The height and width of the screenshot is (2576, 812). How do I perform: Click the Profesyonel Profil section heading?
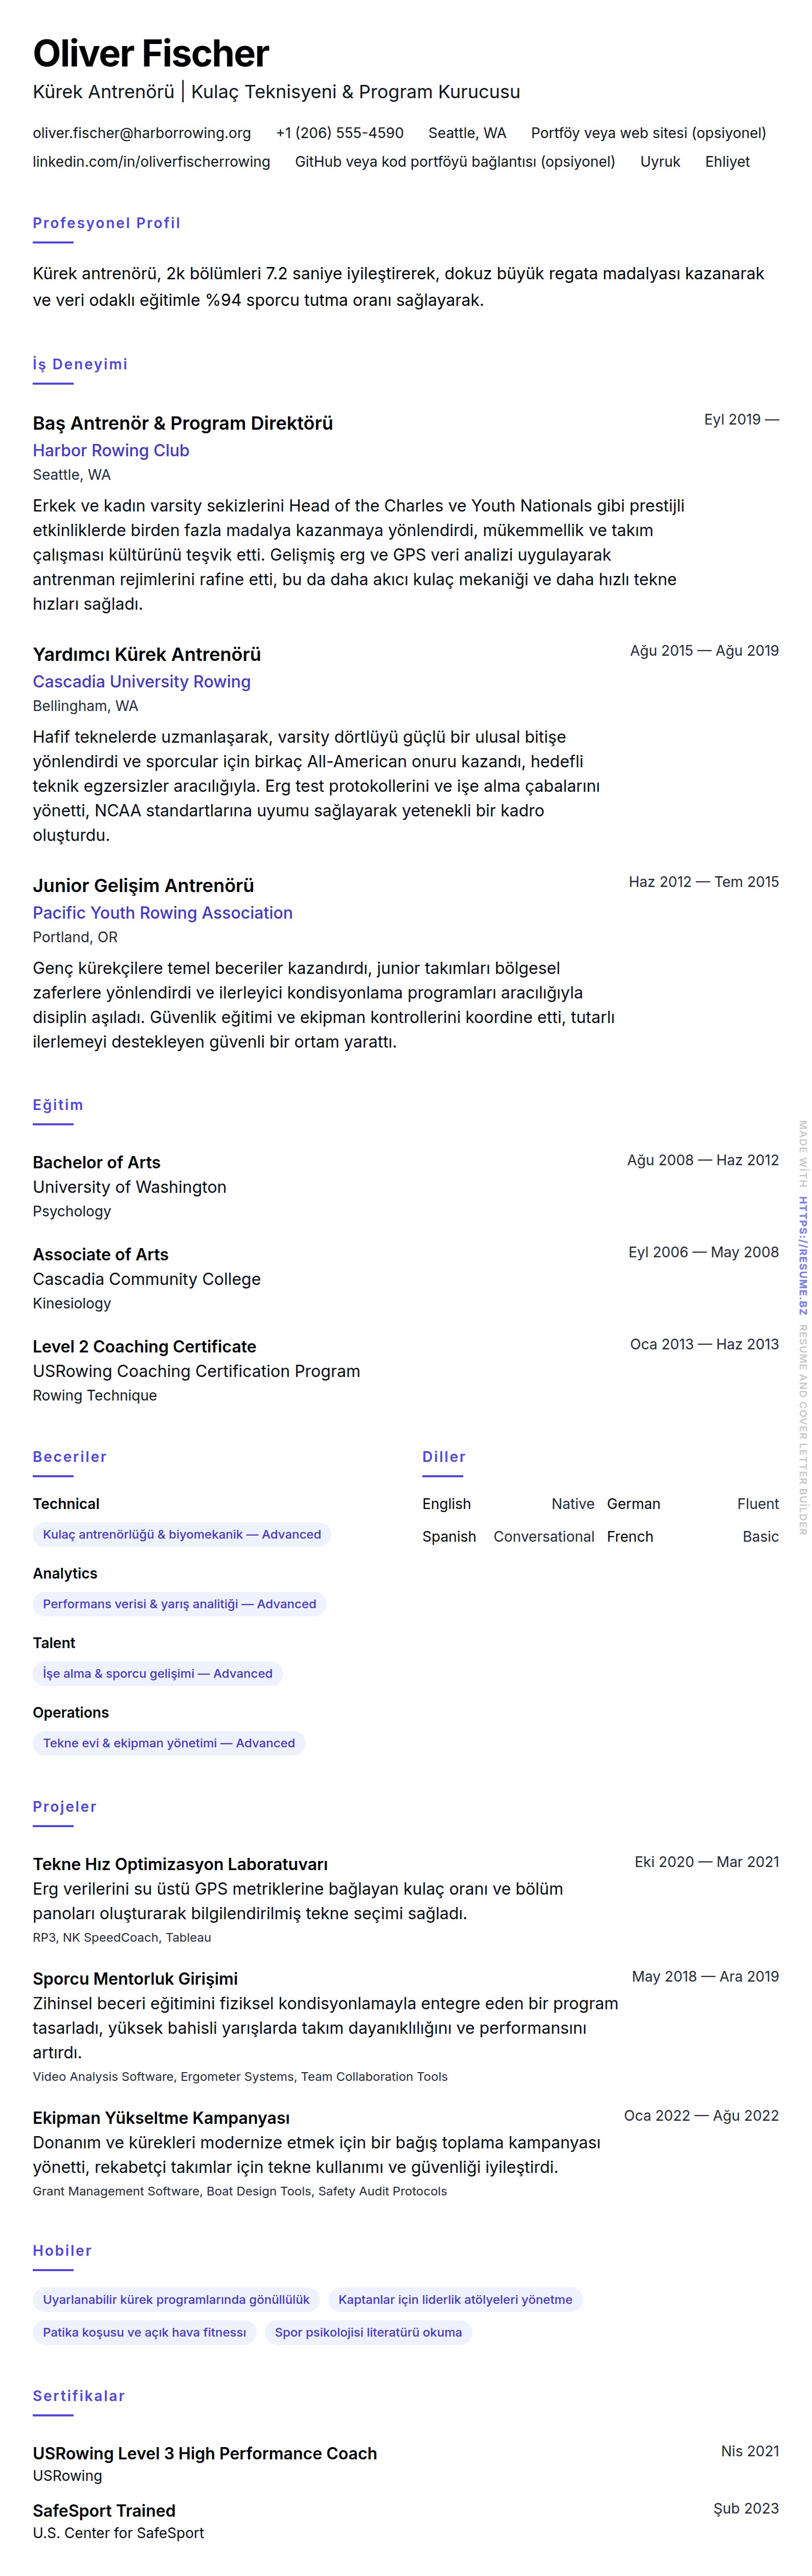pos(106,223)
